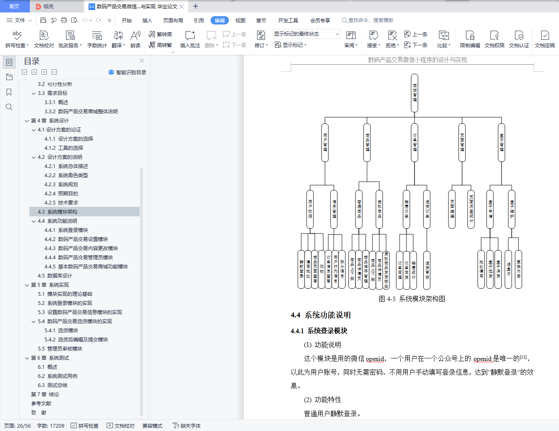Start read aloud (朗读)
Image resolution: width=559 pixels, height=431 pixels.
[135, 39]
